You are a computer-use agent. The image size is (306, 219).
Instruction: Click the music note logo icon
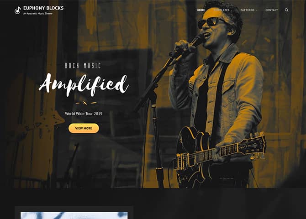[17, 10]
